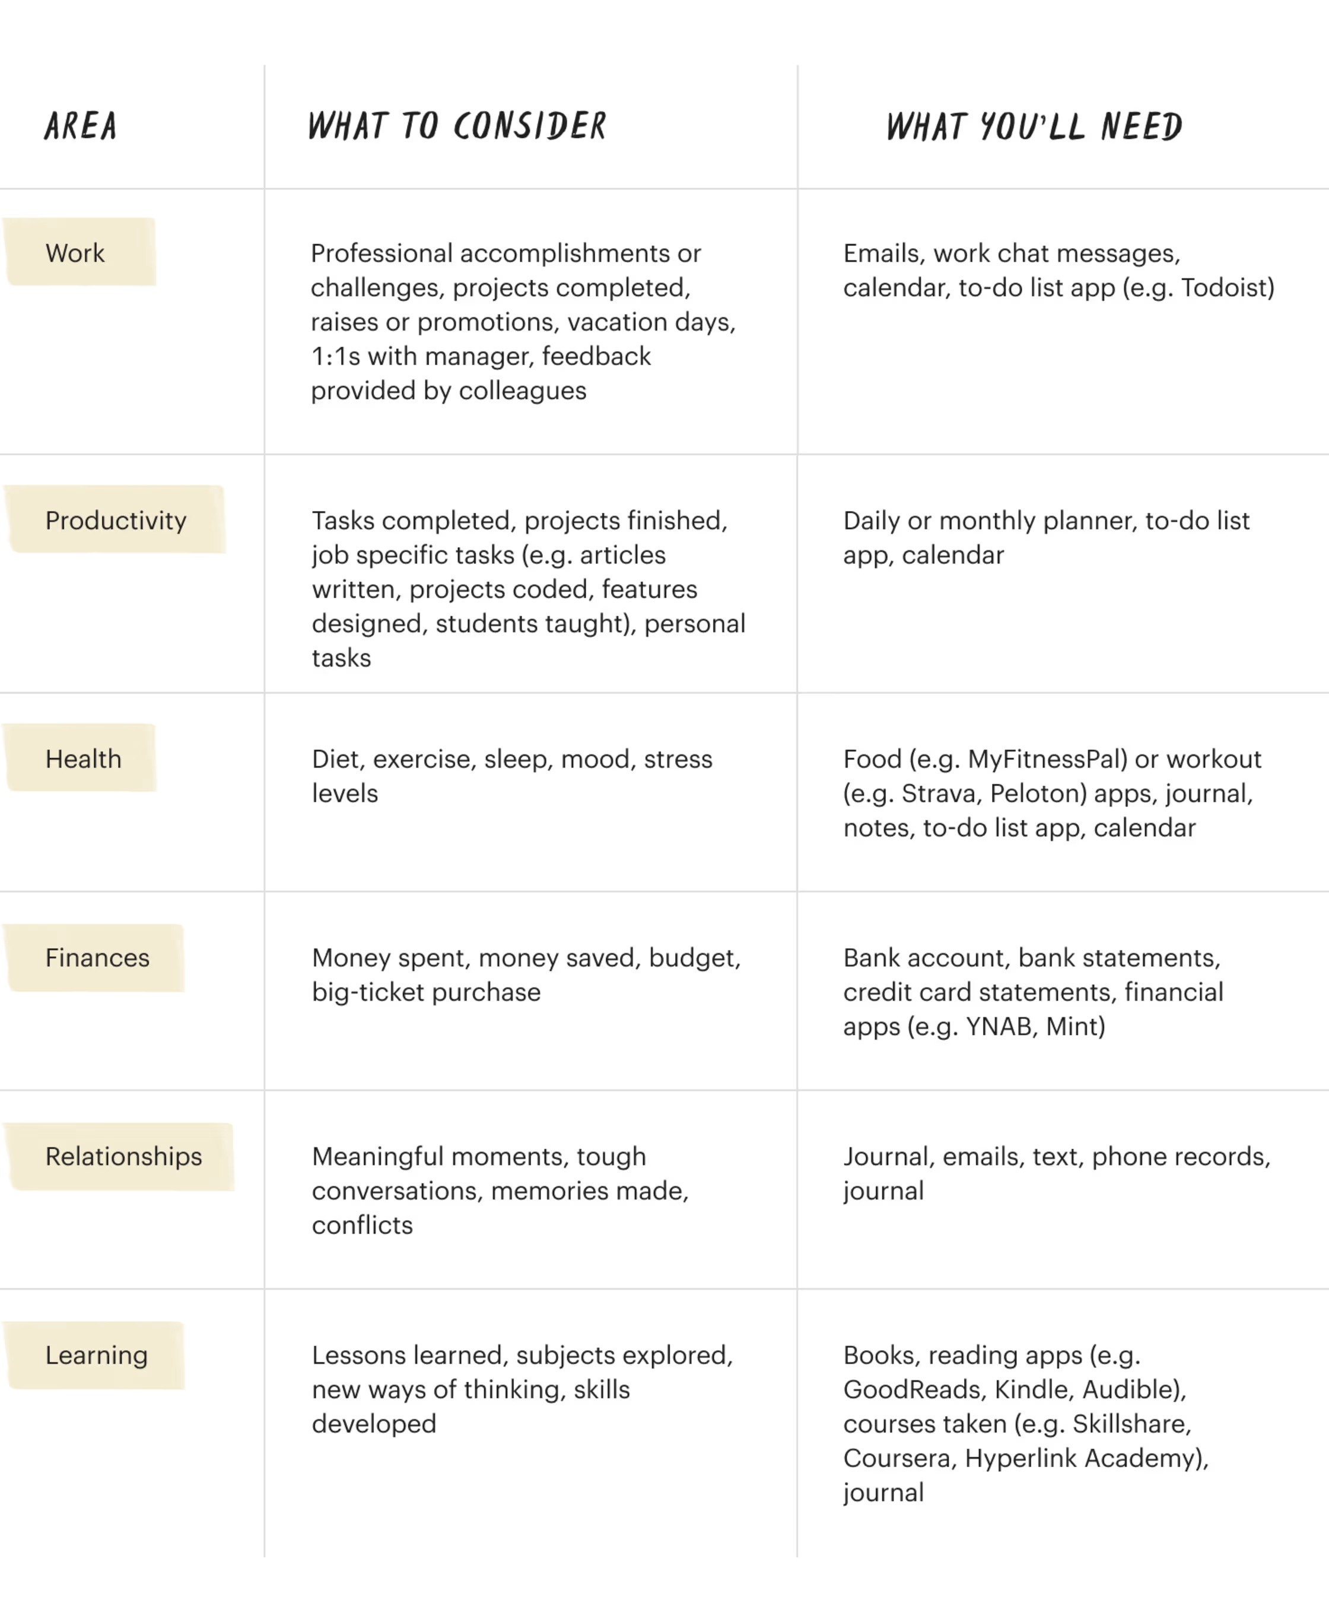Select the Productivity area tag
The image size is (1329, 1606).
116,519
